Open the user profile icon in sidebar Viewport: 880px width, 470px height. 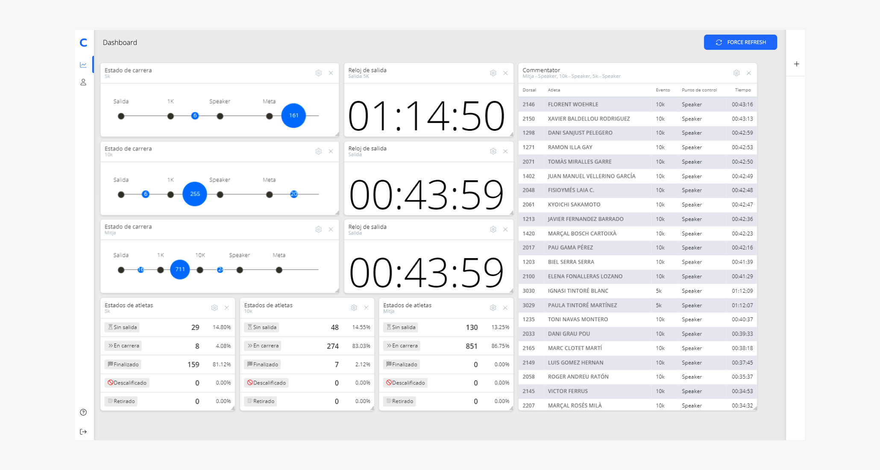[83, 82]
